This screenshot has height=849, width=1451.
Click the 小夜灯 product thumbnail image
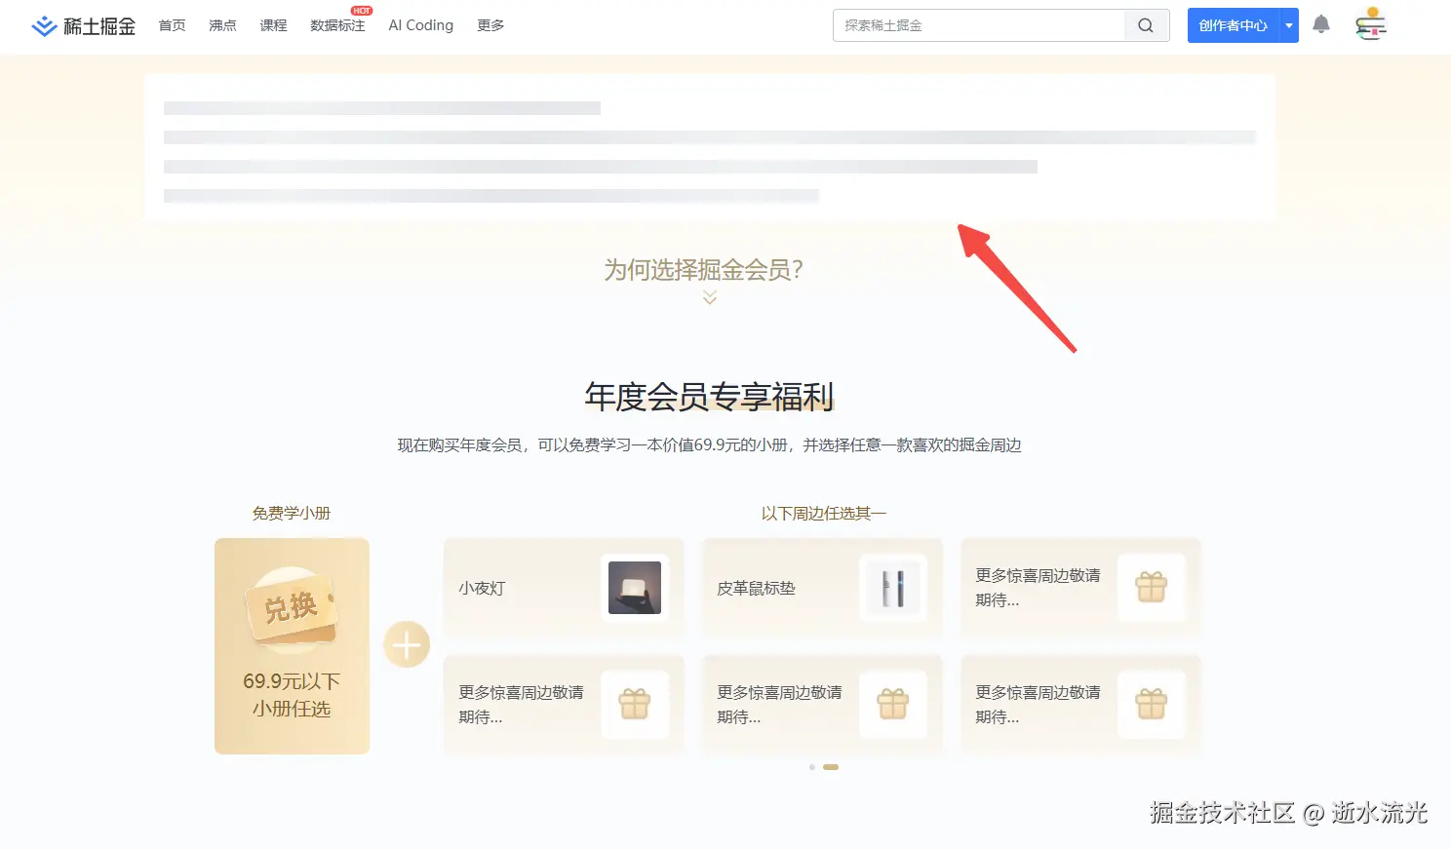click(635, 588)
